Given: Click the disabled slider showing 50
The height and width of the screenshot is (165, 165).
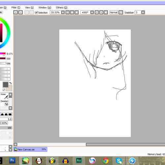Looking at the screenshot, I should 6,133.
